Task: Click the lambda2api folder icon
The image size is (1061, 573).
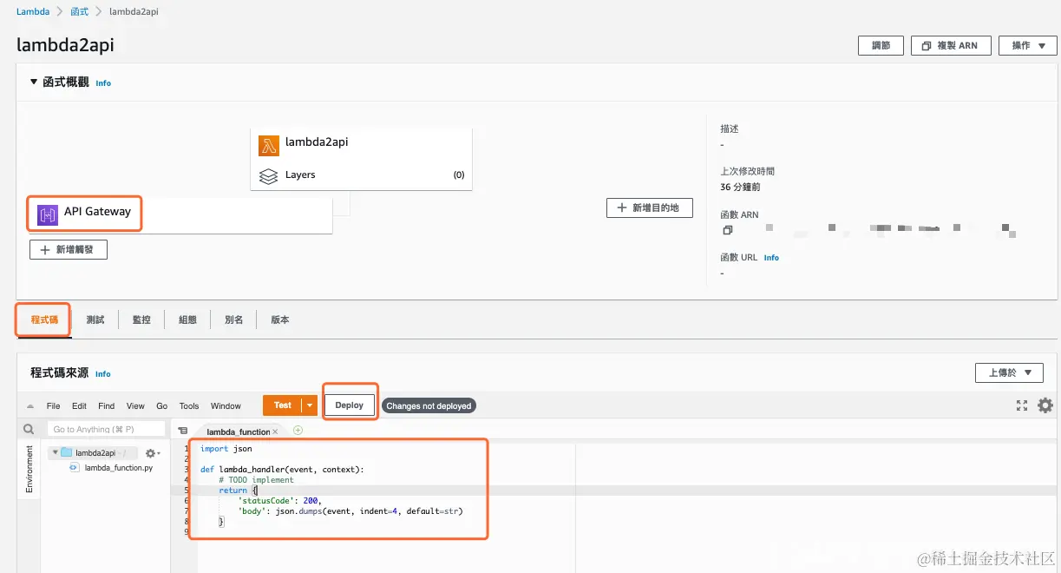Action: click(66, 452)
